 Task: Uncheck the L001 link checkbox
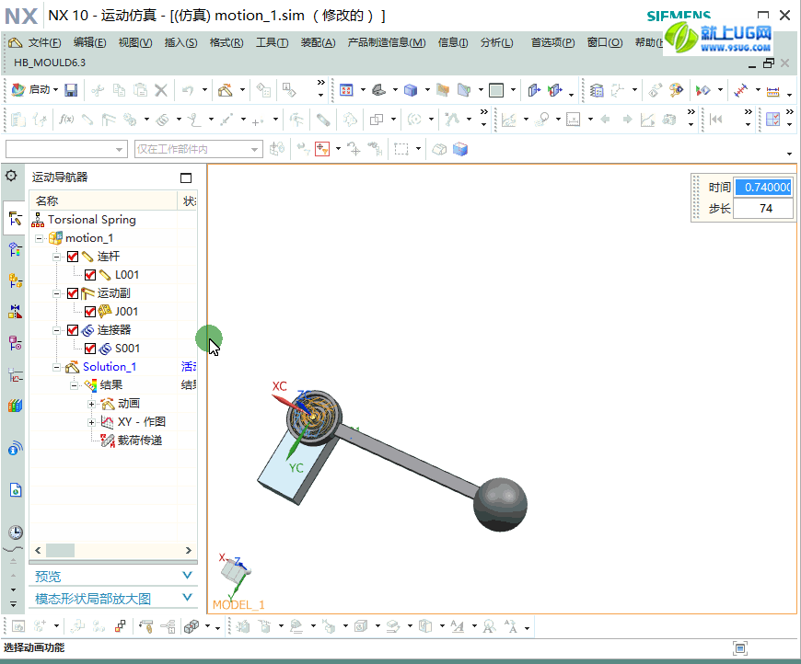pos(90,275)
